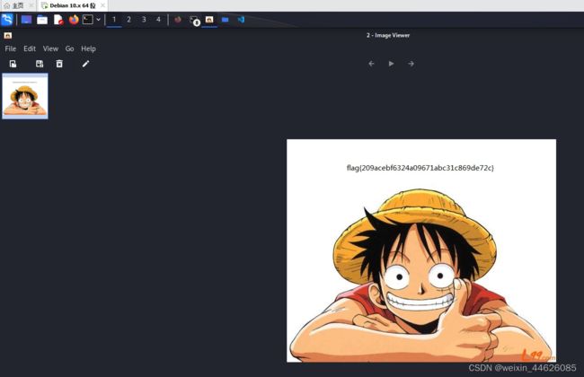This screenshot has width=584, height=377.
Task: Open the View menu
Action: pyautogui.click(x=50, y=48)
